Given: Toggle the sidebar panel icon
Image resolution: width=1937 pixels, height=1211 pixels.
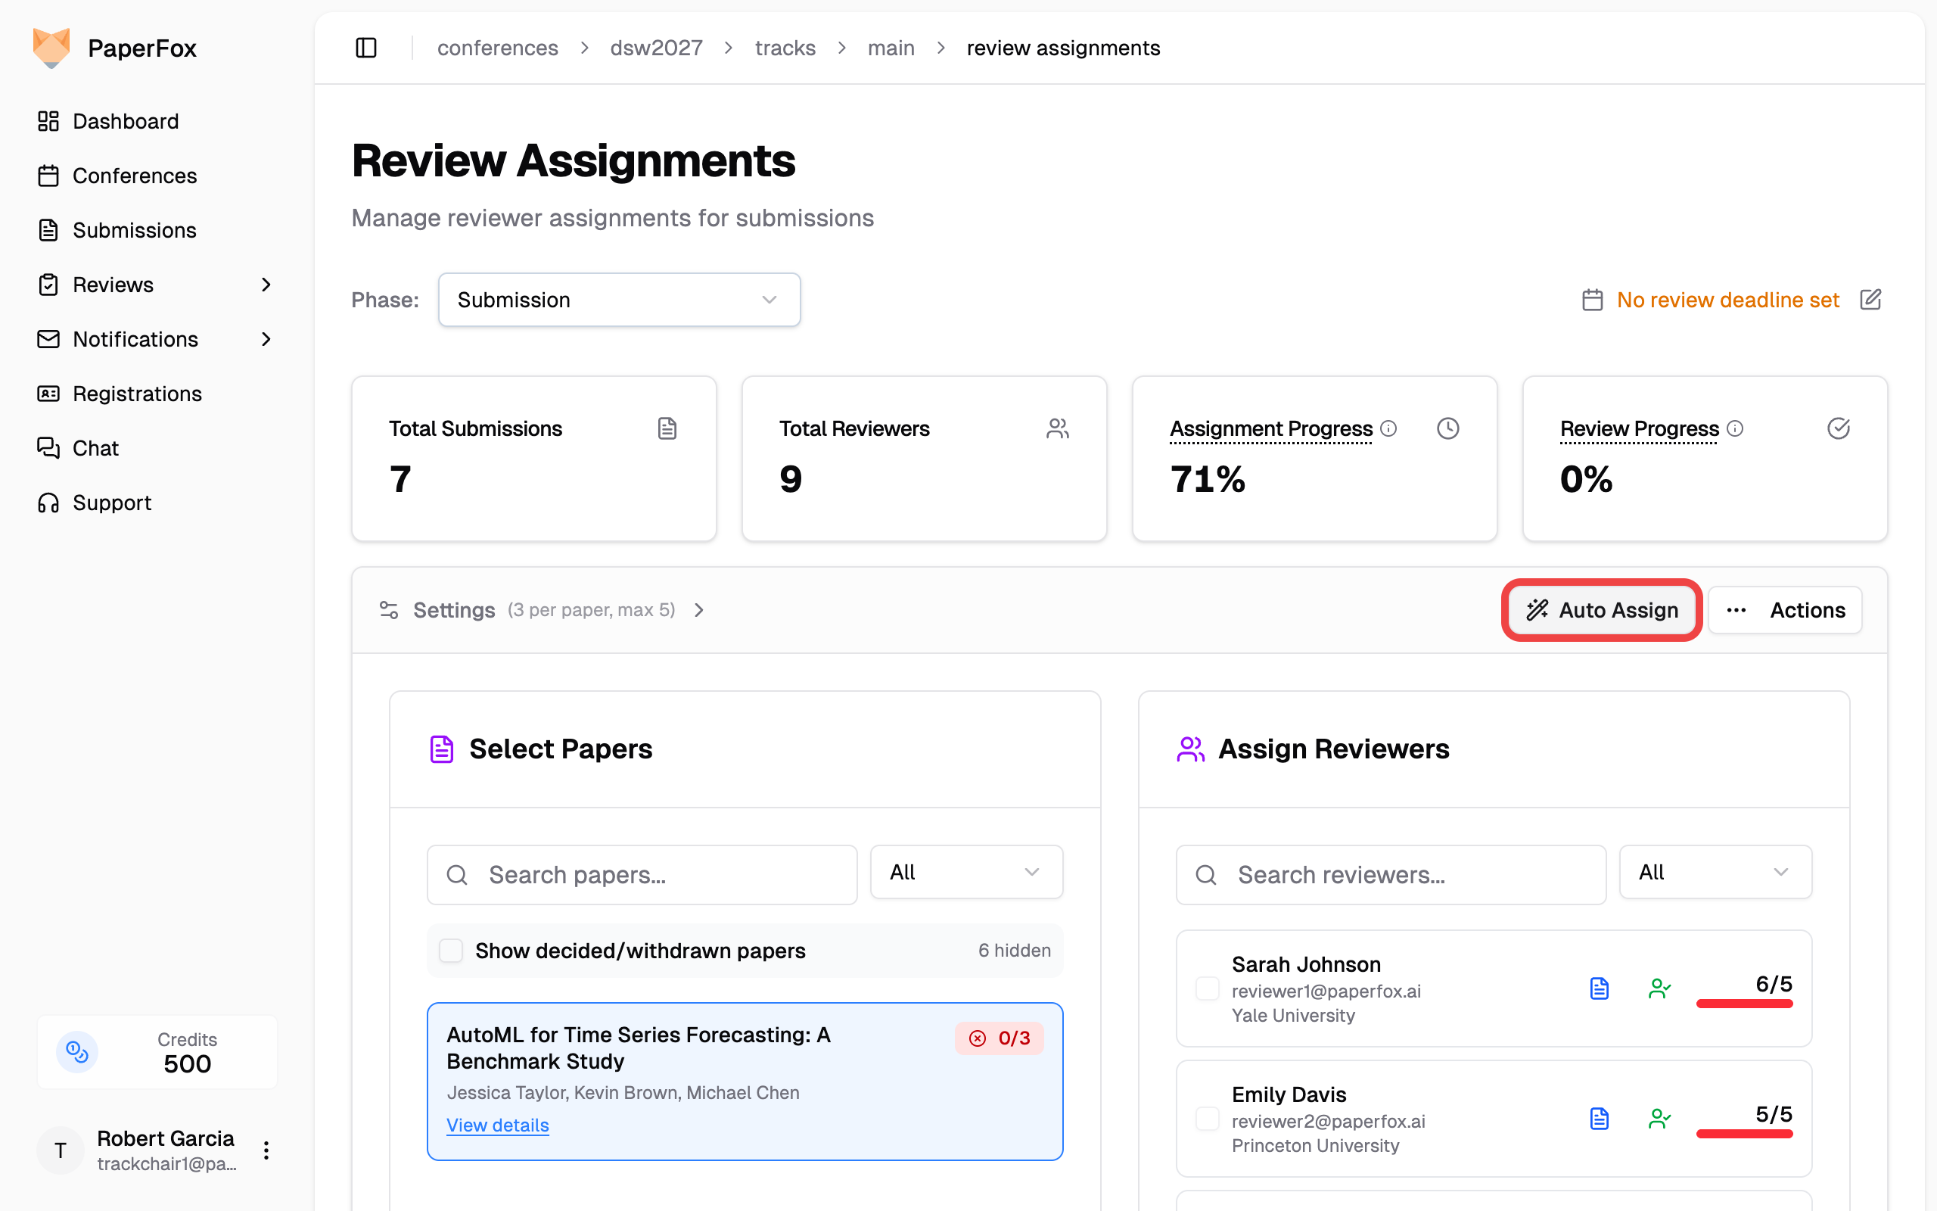Looking at the screenshot, I should pyautogui.click(x=365, y=48).
